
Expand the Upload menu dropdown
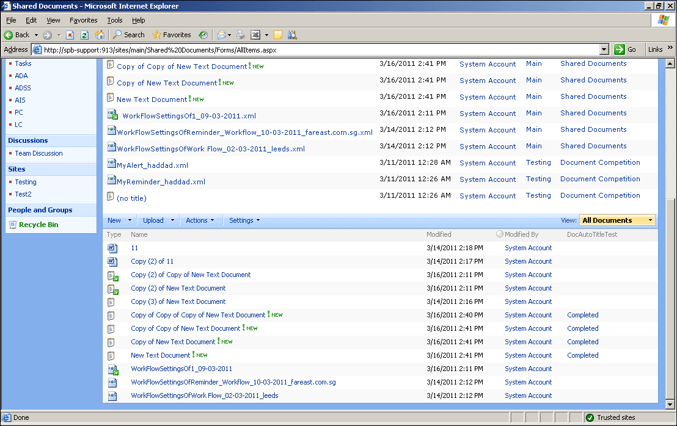(172, 220)
